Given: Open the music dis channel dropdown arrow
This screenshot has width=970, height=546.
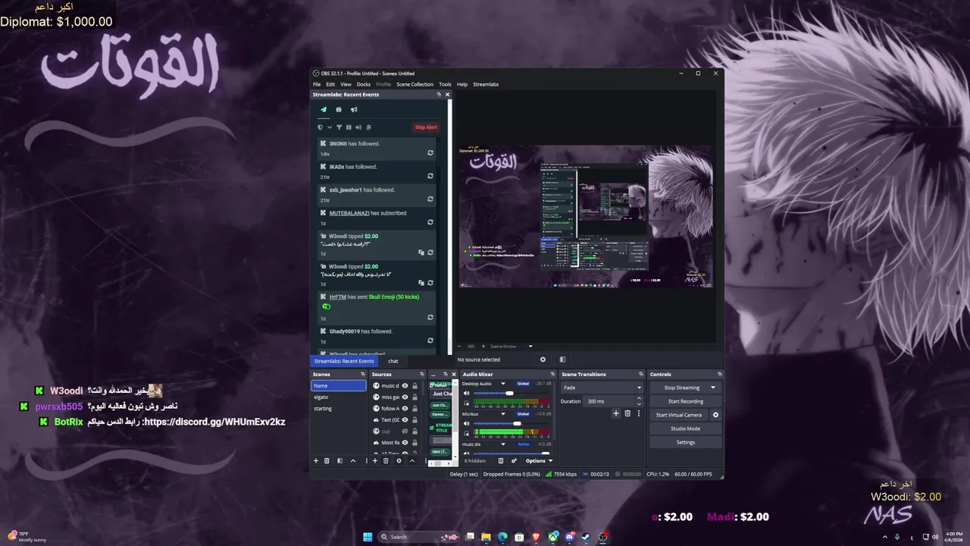Looking at the screenshot, I should point(502,444).
